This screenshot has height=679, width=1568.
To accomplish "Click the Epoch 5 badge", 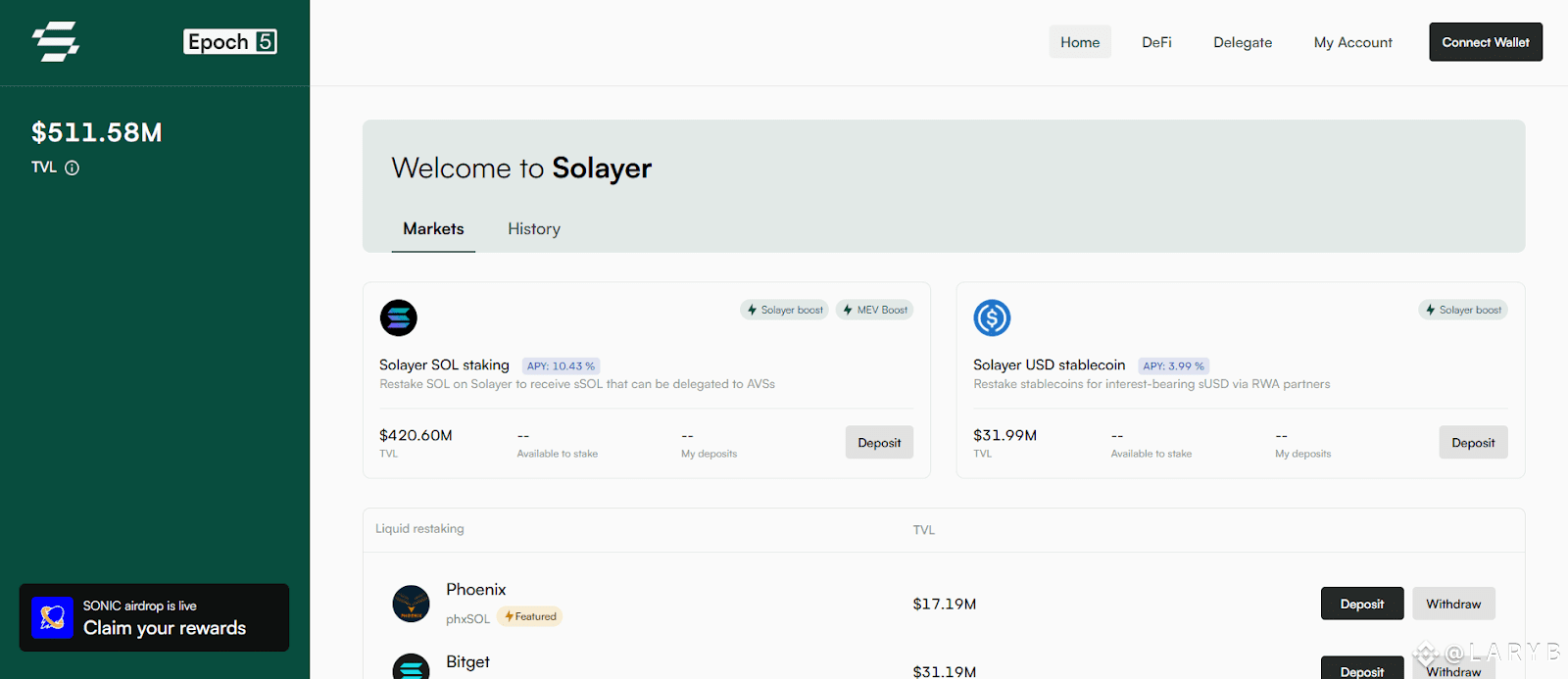I will pyautogui.click(x=230, y=41).
